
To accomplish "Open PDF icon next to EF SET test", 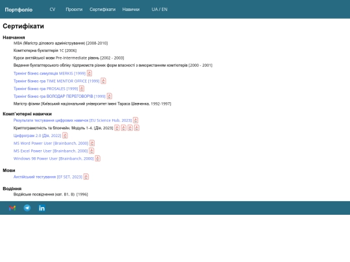I will [x=86, y=177].
